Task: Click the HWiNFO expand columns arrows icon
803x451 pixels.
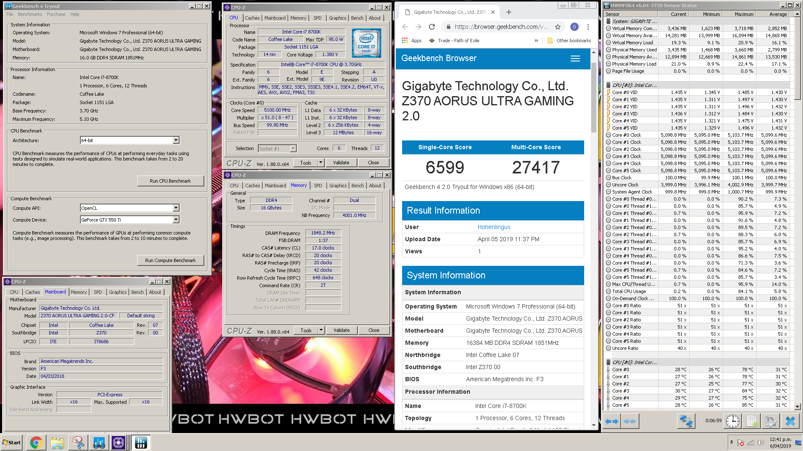Action: pyautogui.click(x=612, y=421)
